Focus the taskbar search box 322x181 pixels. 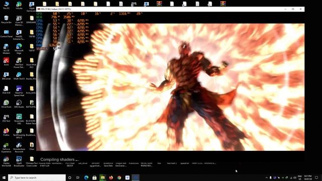coord(37,177)
